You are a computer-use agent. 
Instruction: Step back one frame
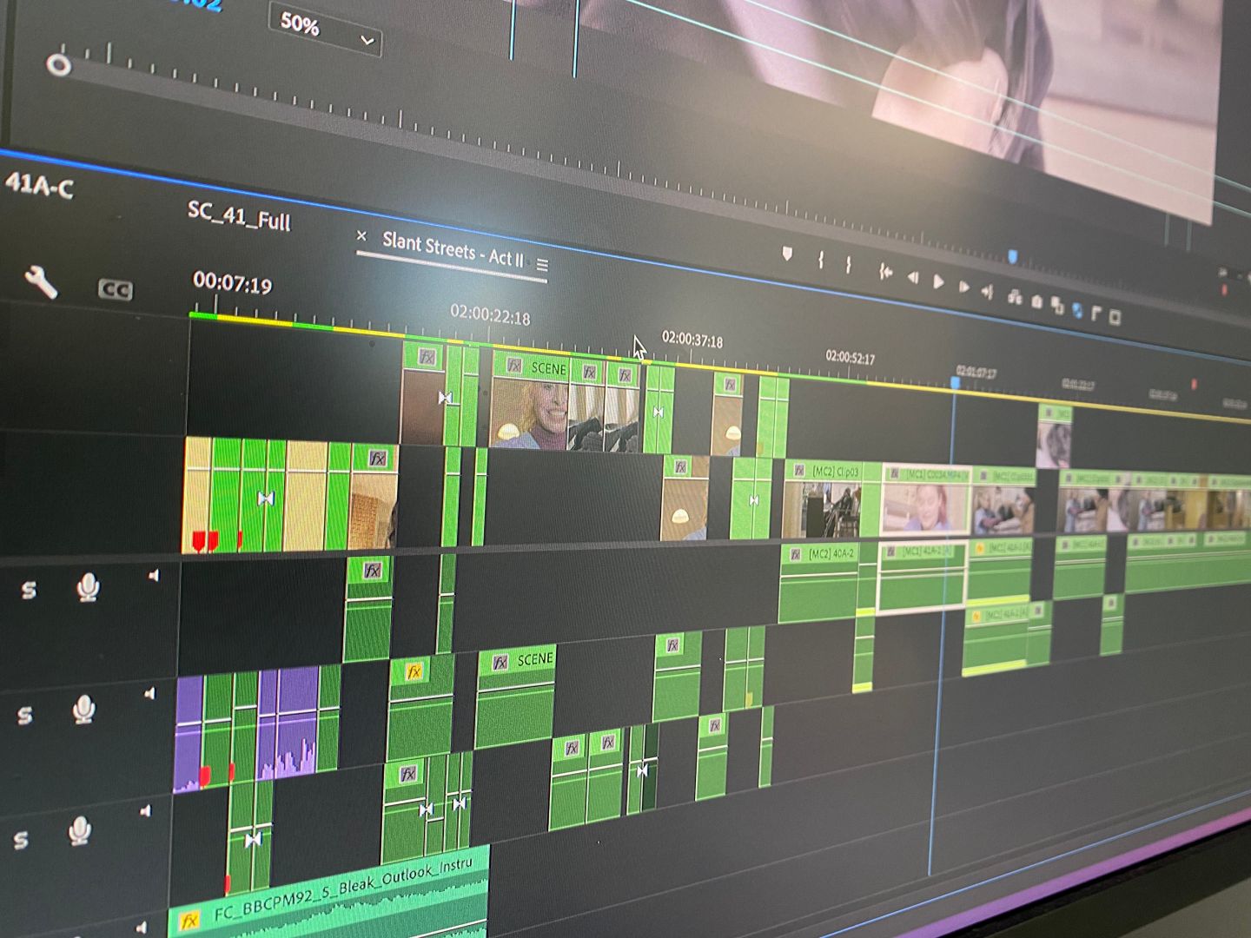pyautogui.click(x=912, y=277)
